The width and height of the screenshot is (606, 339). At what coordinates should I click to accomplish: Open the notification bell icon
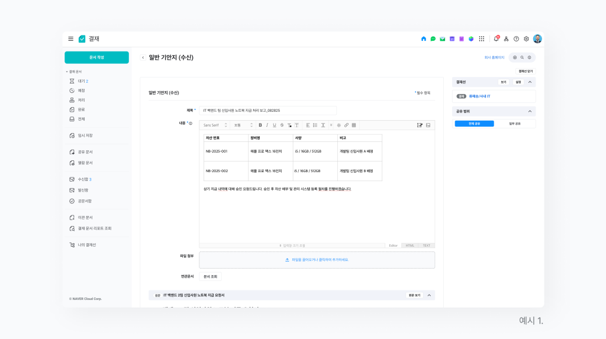click(496, 38)
